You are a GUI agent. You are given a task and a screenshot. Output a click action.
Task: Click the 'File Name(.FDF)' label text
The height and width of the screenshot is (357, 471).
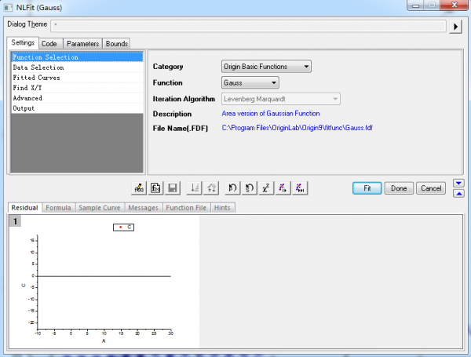181,129
